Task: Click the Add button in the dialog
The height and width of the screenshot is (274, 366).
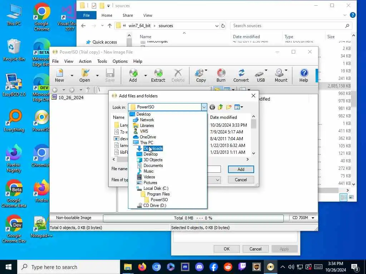Action: point(241,169)
